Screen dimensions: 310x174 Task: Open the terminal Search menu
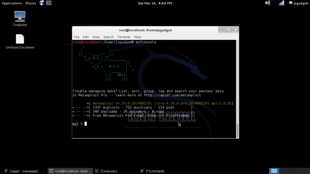pos(108,37)
